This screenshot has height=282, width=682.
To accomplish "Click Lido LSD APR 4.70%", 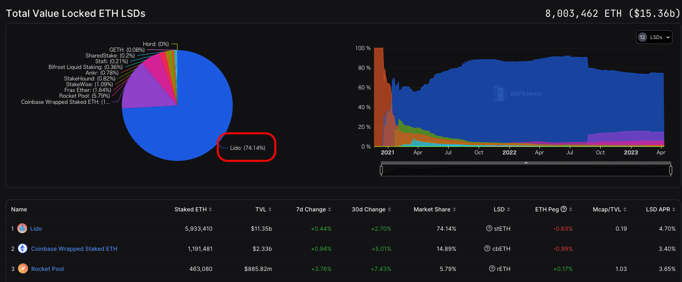I will point(668,229).
